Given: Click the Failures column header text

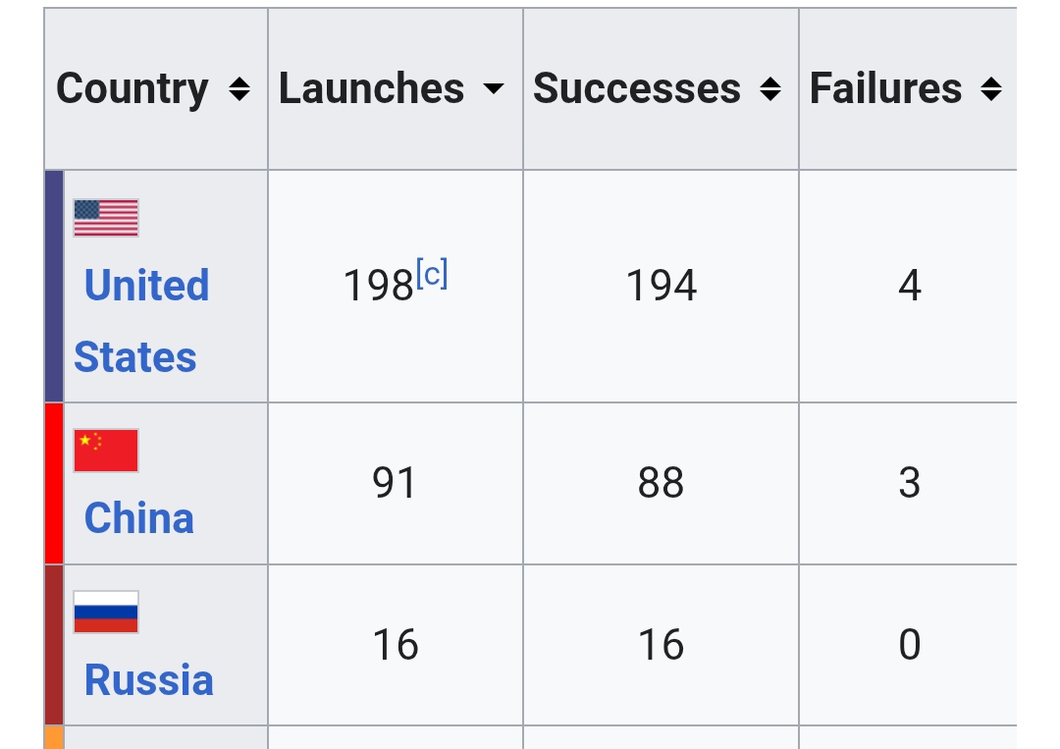Looking at the screenshot, I should 885,89.
